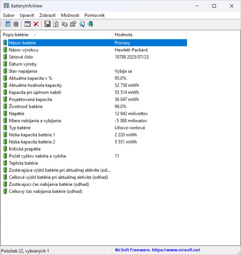This screenshot has width=241, height=255.
Task: Click the Exit door toolbar icon
Action: (x=90, y=24)
